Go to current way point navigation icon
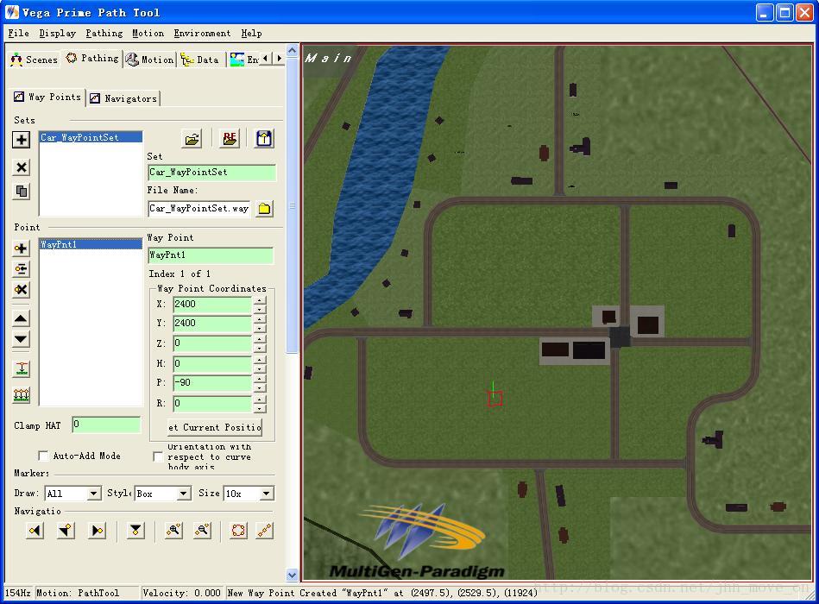Screen dimensions: 819x604 point(66,531)
